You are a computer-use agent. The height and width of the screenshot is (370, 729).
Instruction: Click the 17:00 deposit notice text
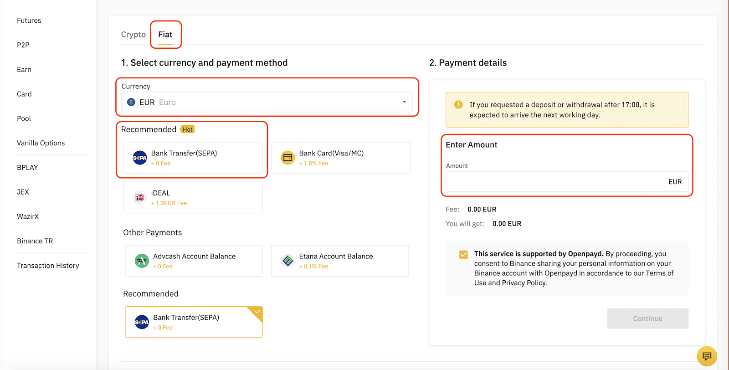click(x=562, y=110)
